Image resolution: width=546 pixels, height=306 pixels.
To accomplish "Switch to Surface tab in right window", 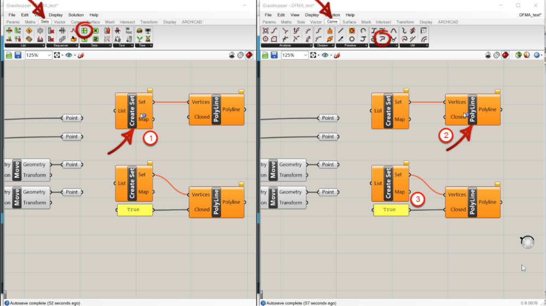I will tap(349, 22).
